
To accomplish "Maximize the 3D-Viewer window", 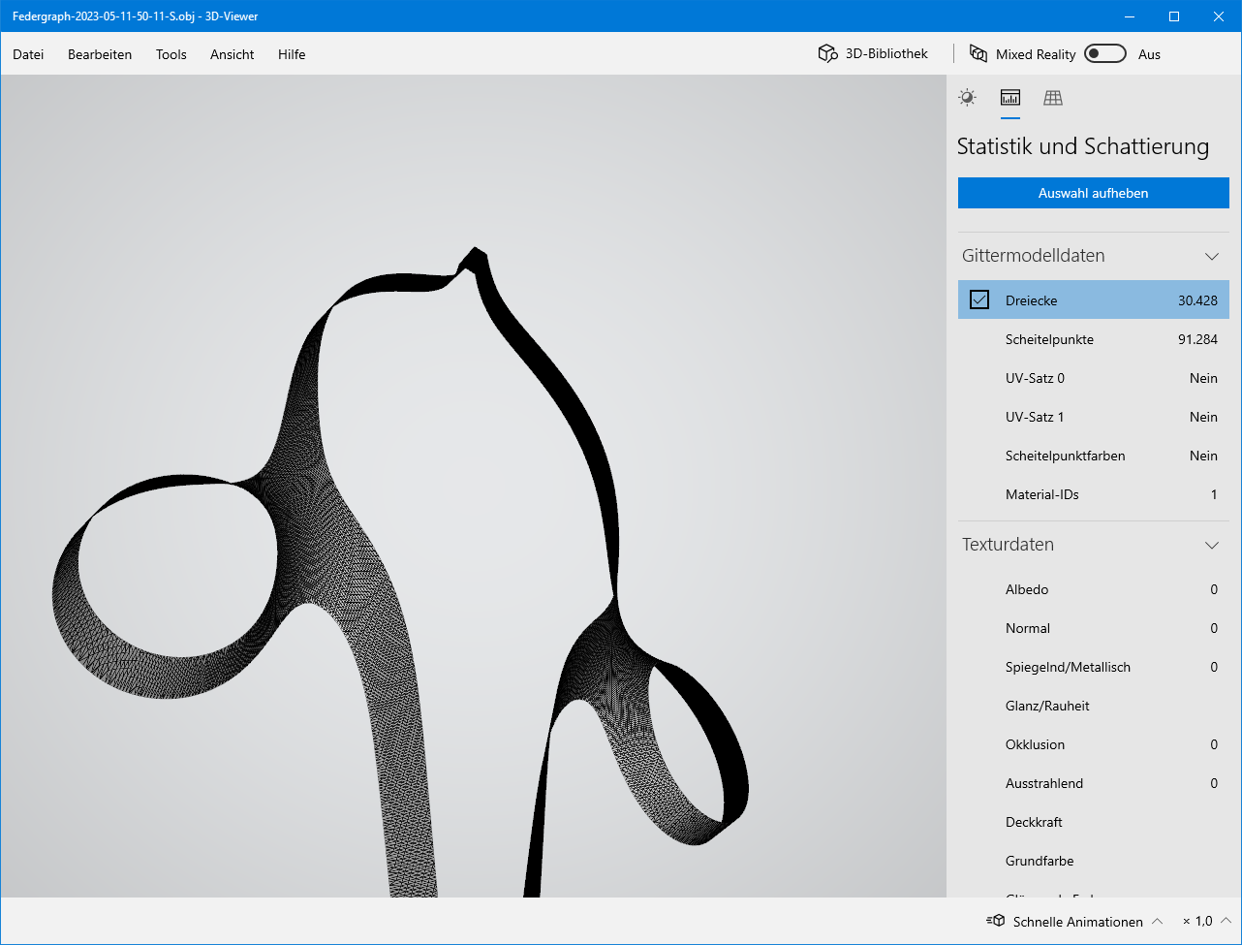I will [1174, 16].
